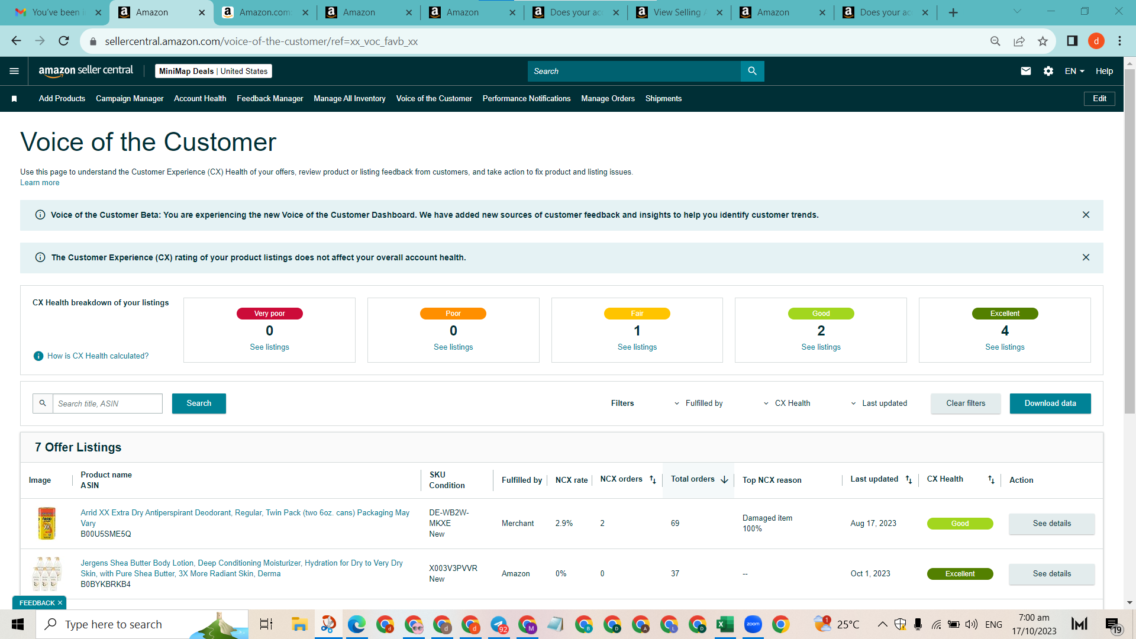The image size is (1136, 639).
Task: Open File Explorer from the taskbar
Action: (x=299, y=624)
